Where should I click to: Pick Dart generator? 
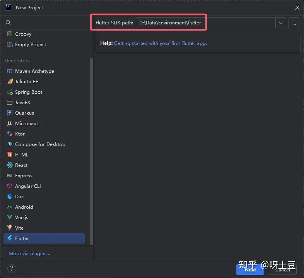pos(44,196)
